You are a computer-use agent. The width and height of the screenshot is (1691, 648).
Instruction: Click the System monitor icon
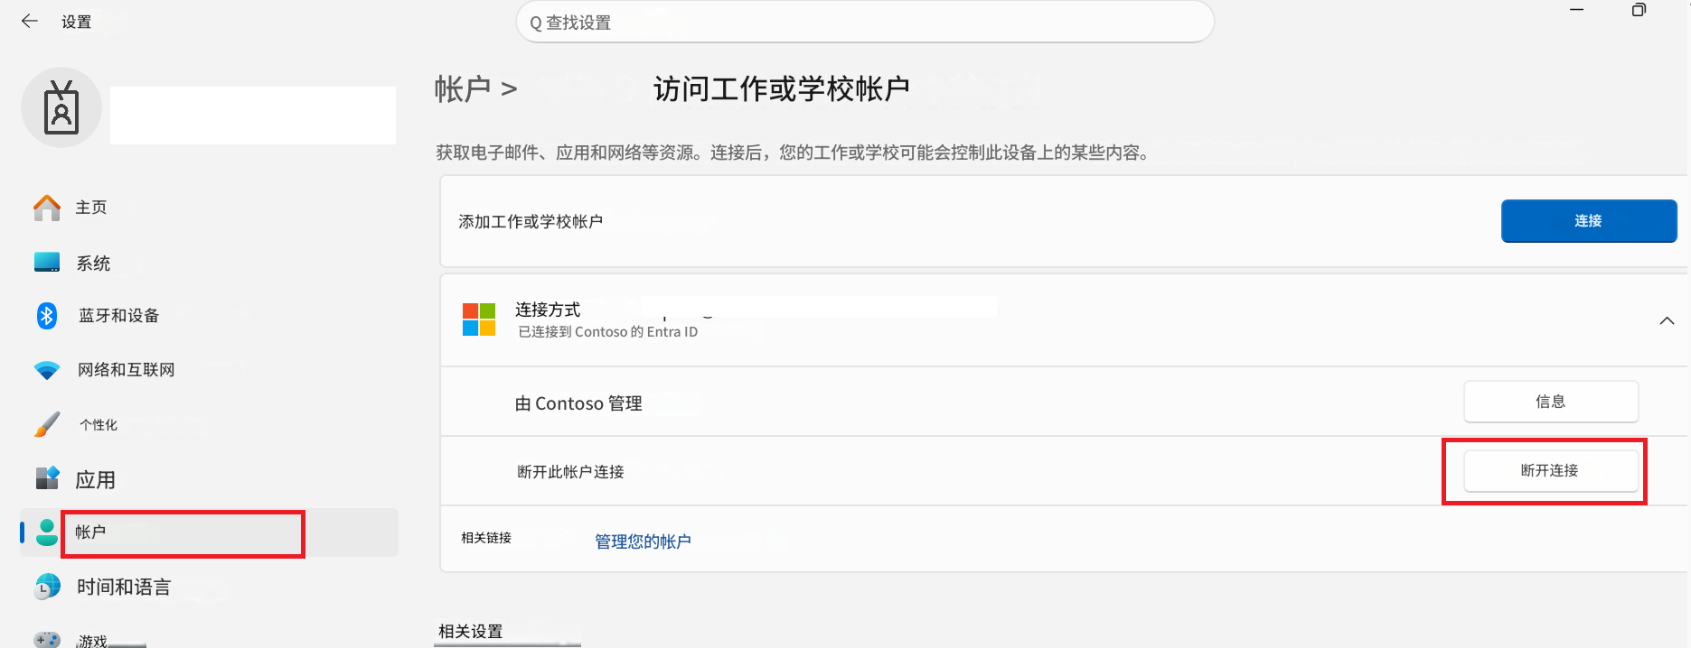(47, 263)
